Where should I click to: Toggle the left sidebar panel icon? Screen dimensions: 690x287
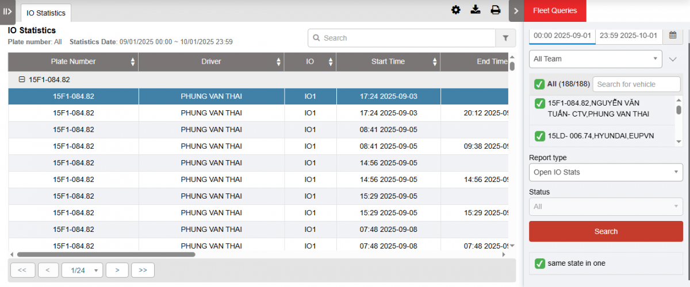tap(7, 11)
